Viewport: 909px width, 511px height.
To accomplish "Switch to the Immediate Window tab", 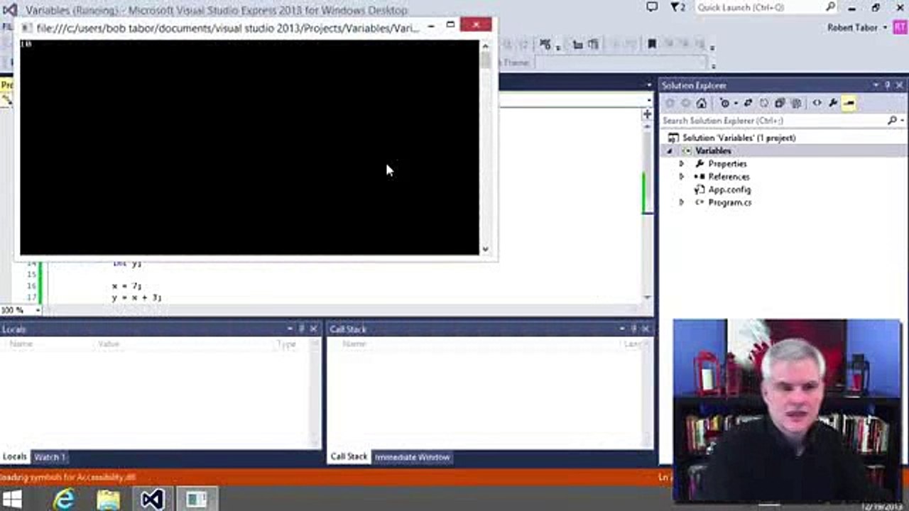I will tap(412, 457).
